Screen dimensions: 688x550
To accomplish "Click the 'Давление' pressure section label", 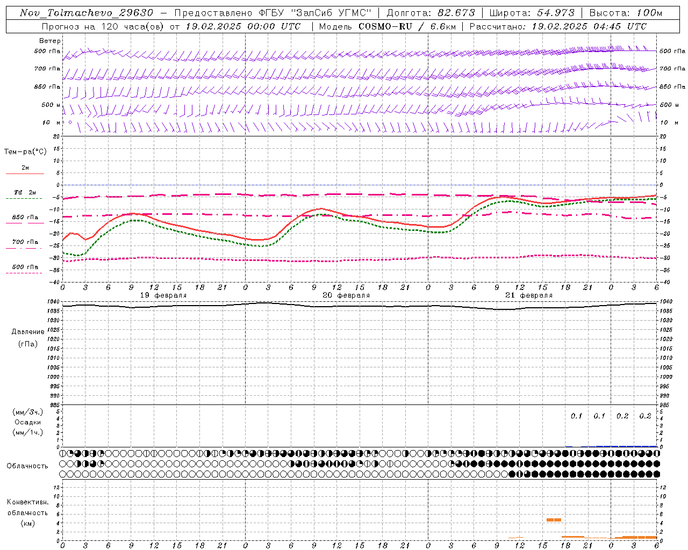I will click(x=28, y=332).
